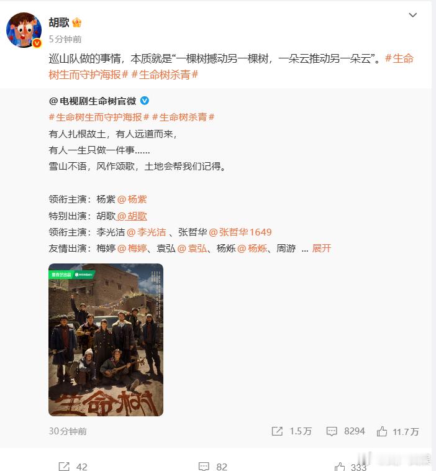This screenshot has width=436, height=471.
Task: Expand the post options chevron menu
Action: coord(413,15)
